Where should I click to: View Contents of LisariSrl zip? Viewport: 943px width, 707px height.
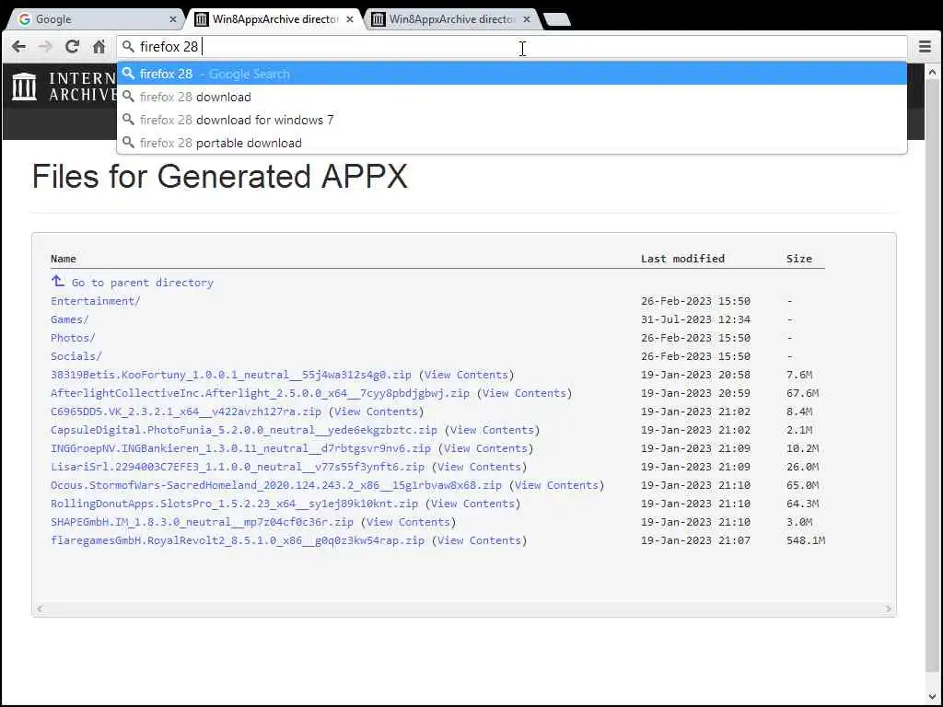(479, 467)
